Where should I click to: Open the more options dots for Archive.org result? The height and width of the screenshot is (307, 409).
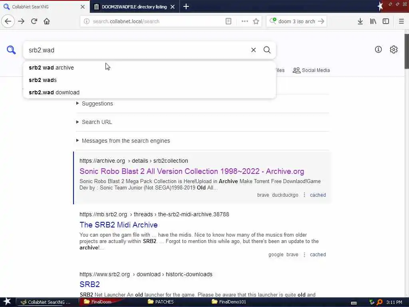coord(304,195)
